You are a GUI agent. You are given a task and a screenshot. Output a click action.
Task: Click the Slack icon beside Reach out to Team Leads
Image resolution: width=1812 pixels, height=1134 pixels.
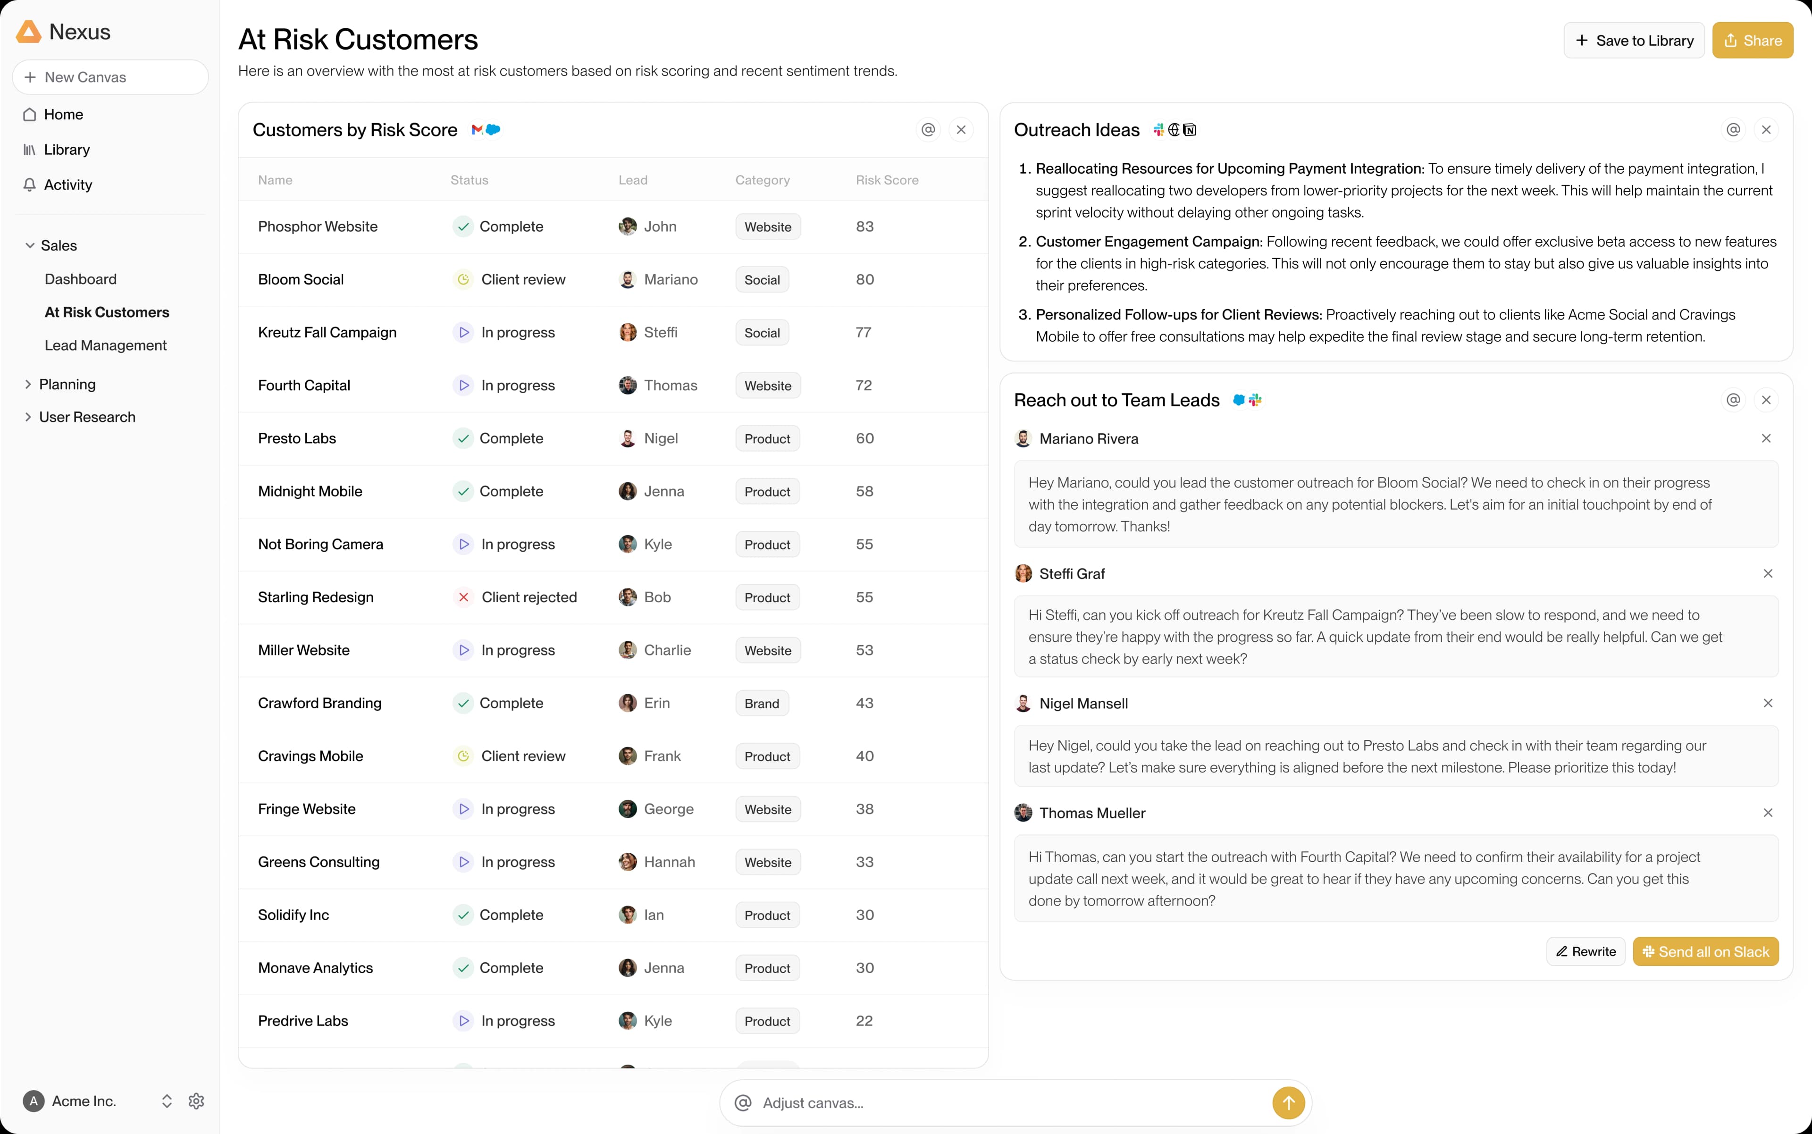[1256, 401]
